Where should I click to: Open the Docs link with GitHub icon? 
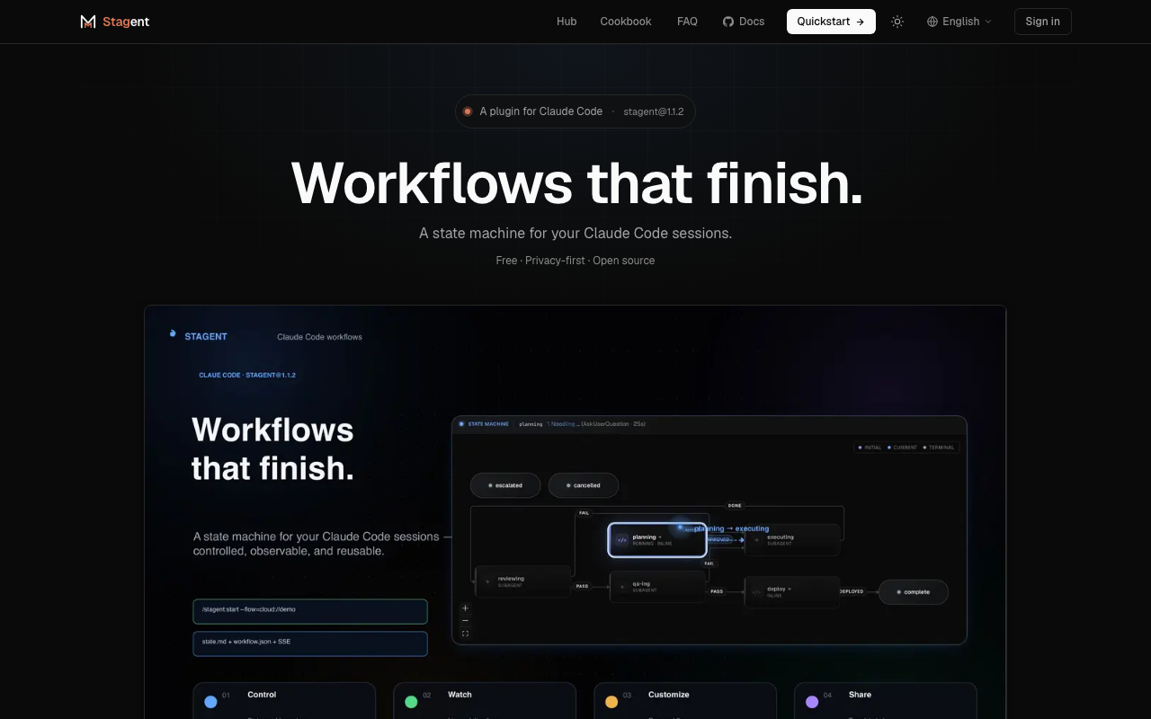pyautogui.click(x=744, y=22)
